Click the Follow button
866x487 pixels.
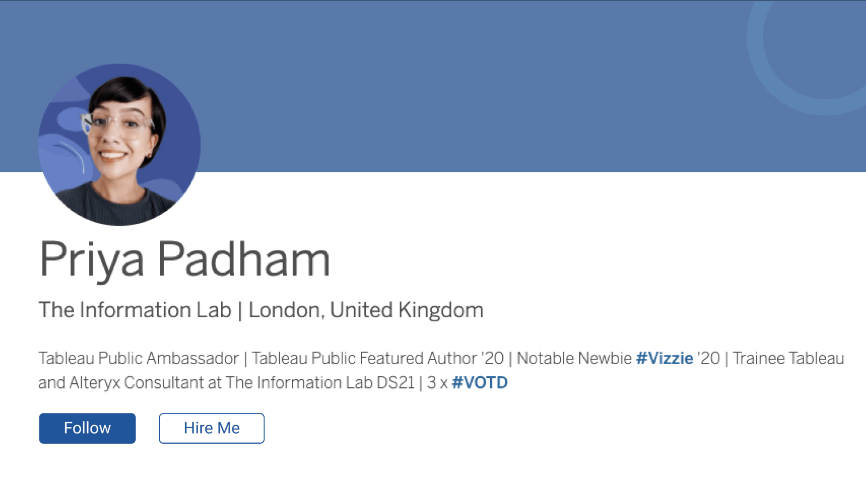tap(87, 428)
